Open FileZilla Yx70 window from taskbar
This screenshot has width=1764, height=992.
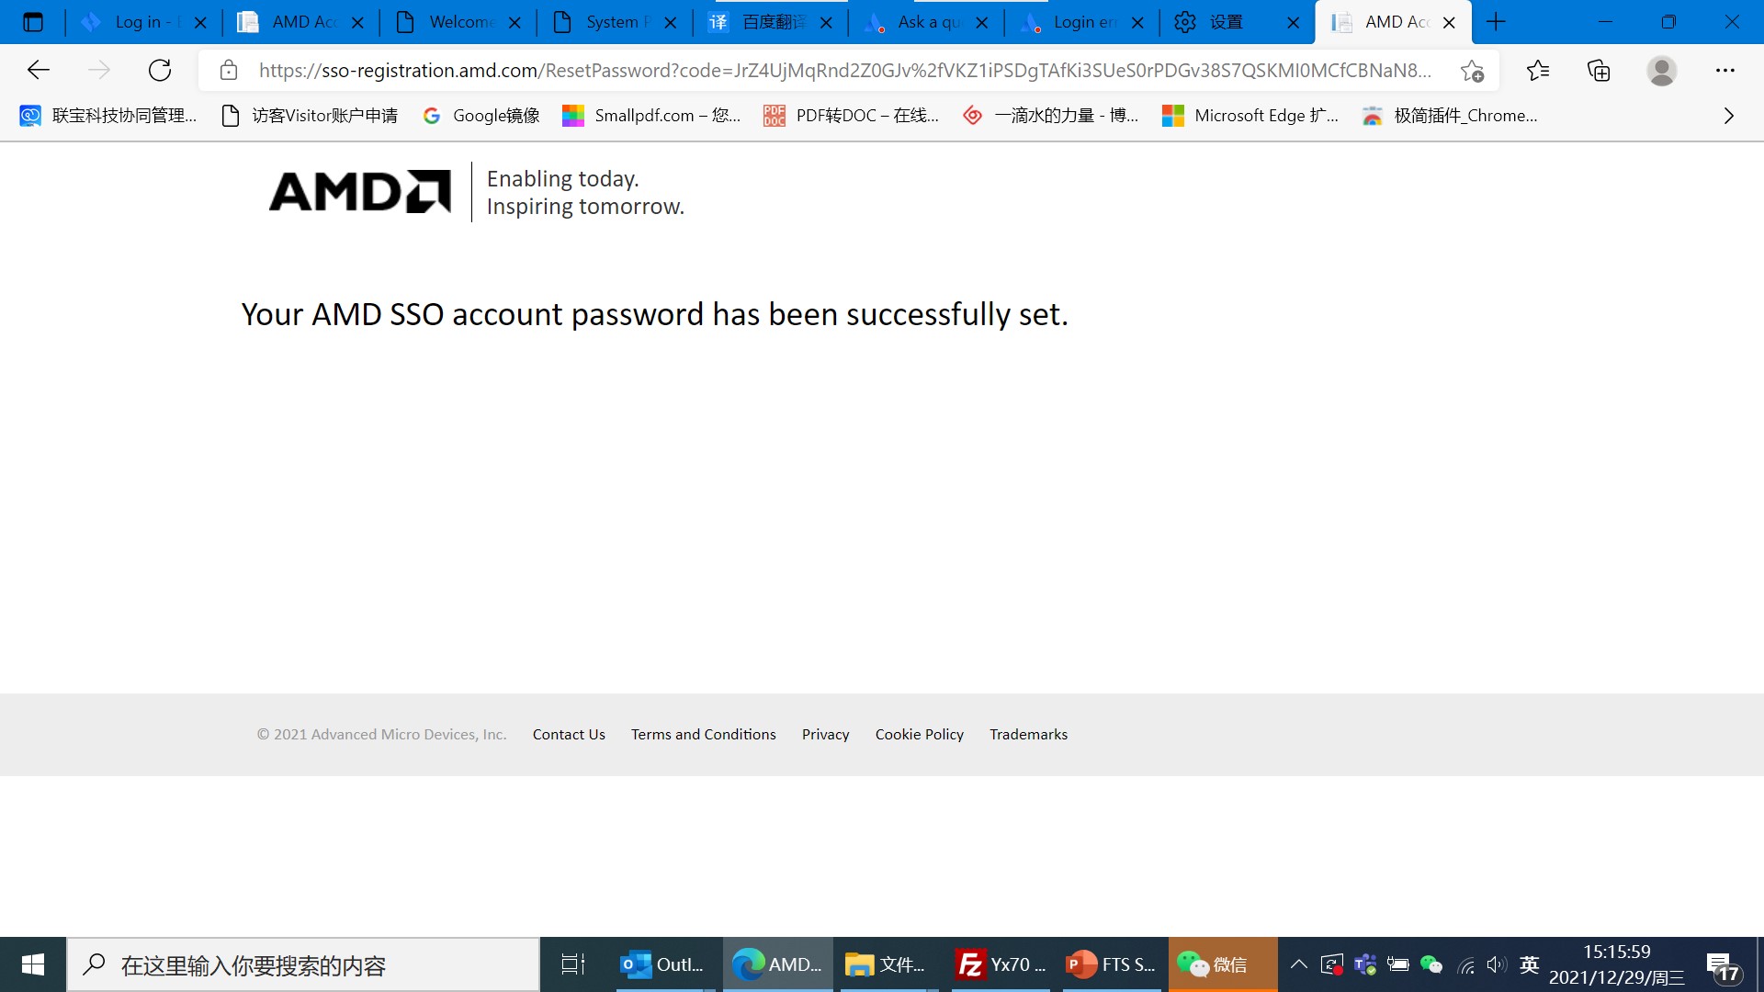[1000, 964]
